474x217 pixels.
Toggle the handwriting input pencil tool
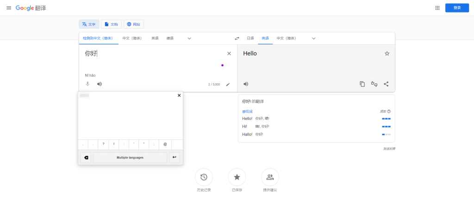[228, 84]
